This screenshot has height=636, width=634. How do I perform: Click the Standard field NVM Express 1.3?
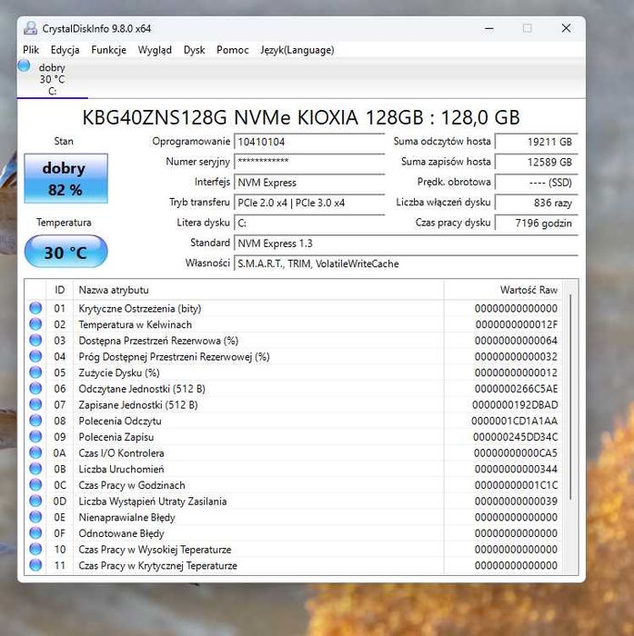406,243
